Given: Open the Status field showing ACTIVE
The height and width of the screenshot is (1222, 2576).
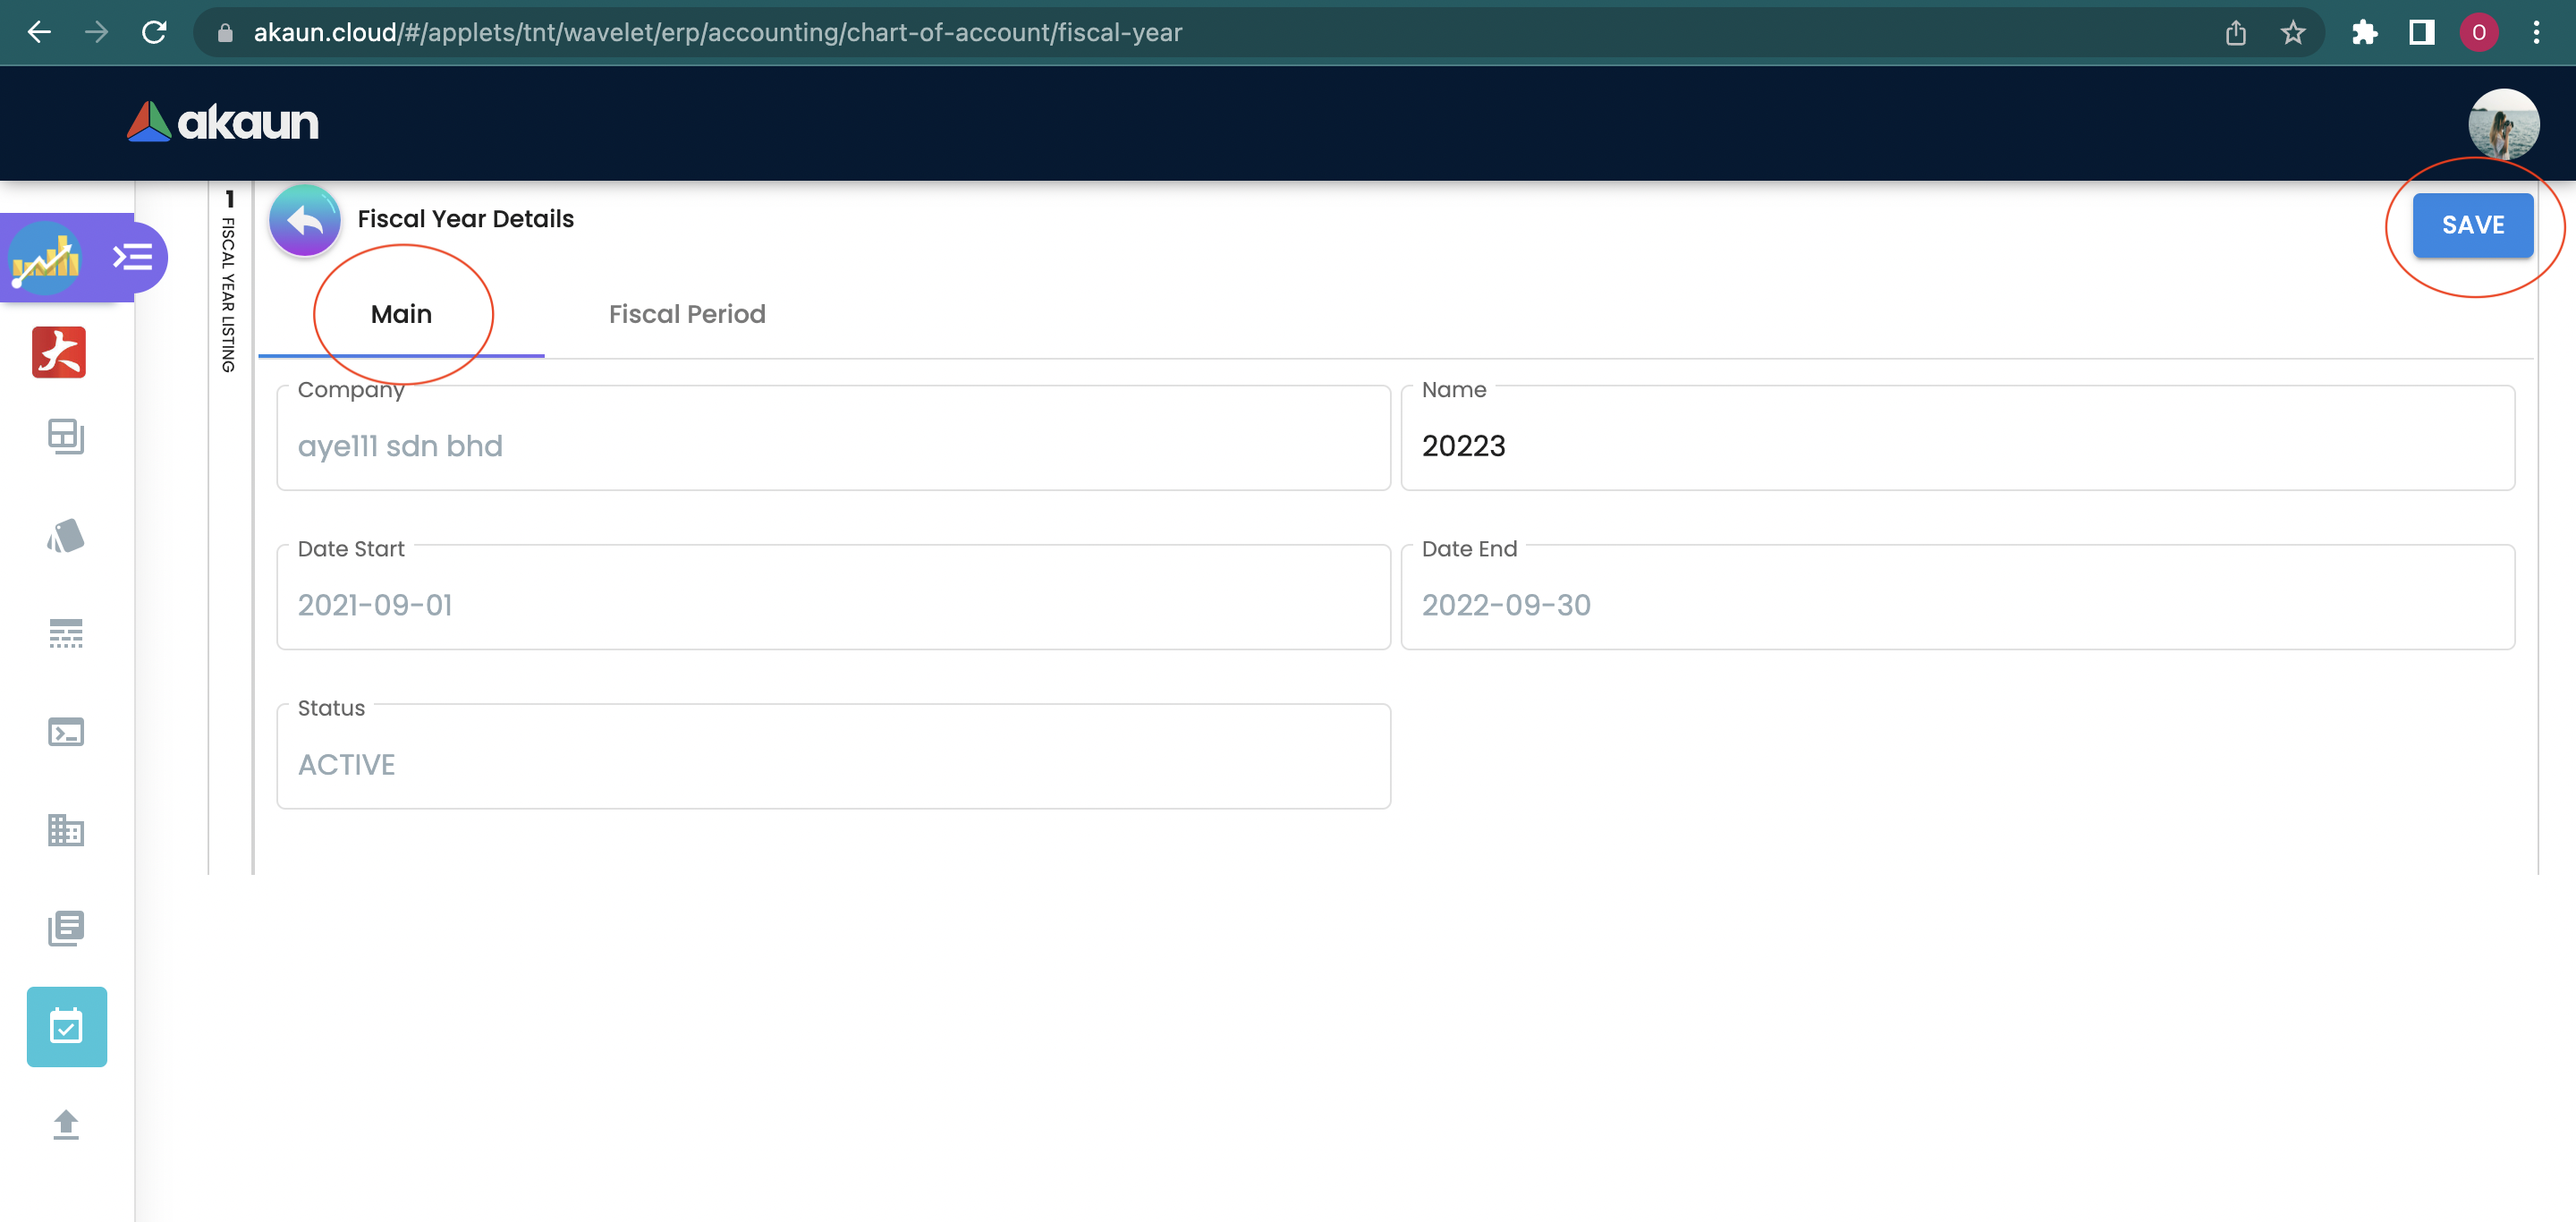Looking at the screenshot, I should point(832,764).
